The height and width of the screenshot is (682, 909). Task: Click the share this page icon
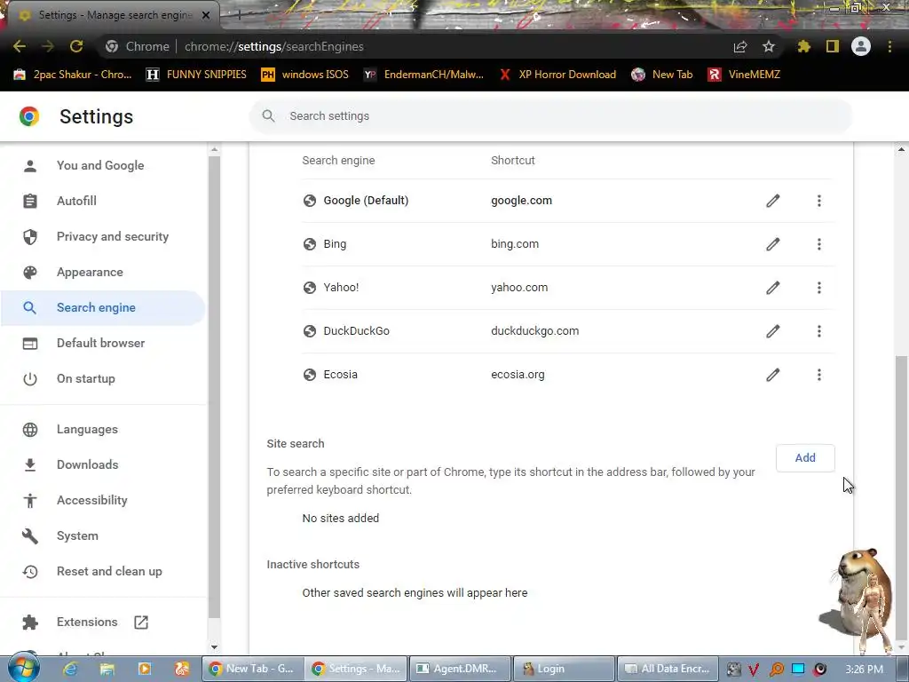tap(740, 46)
